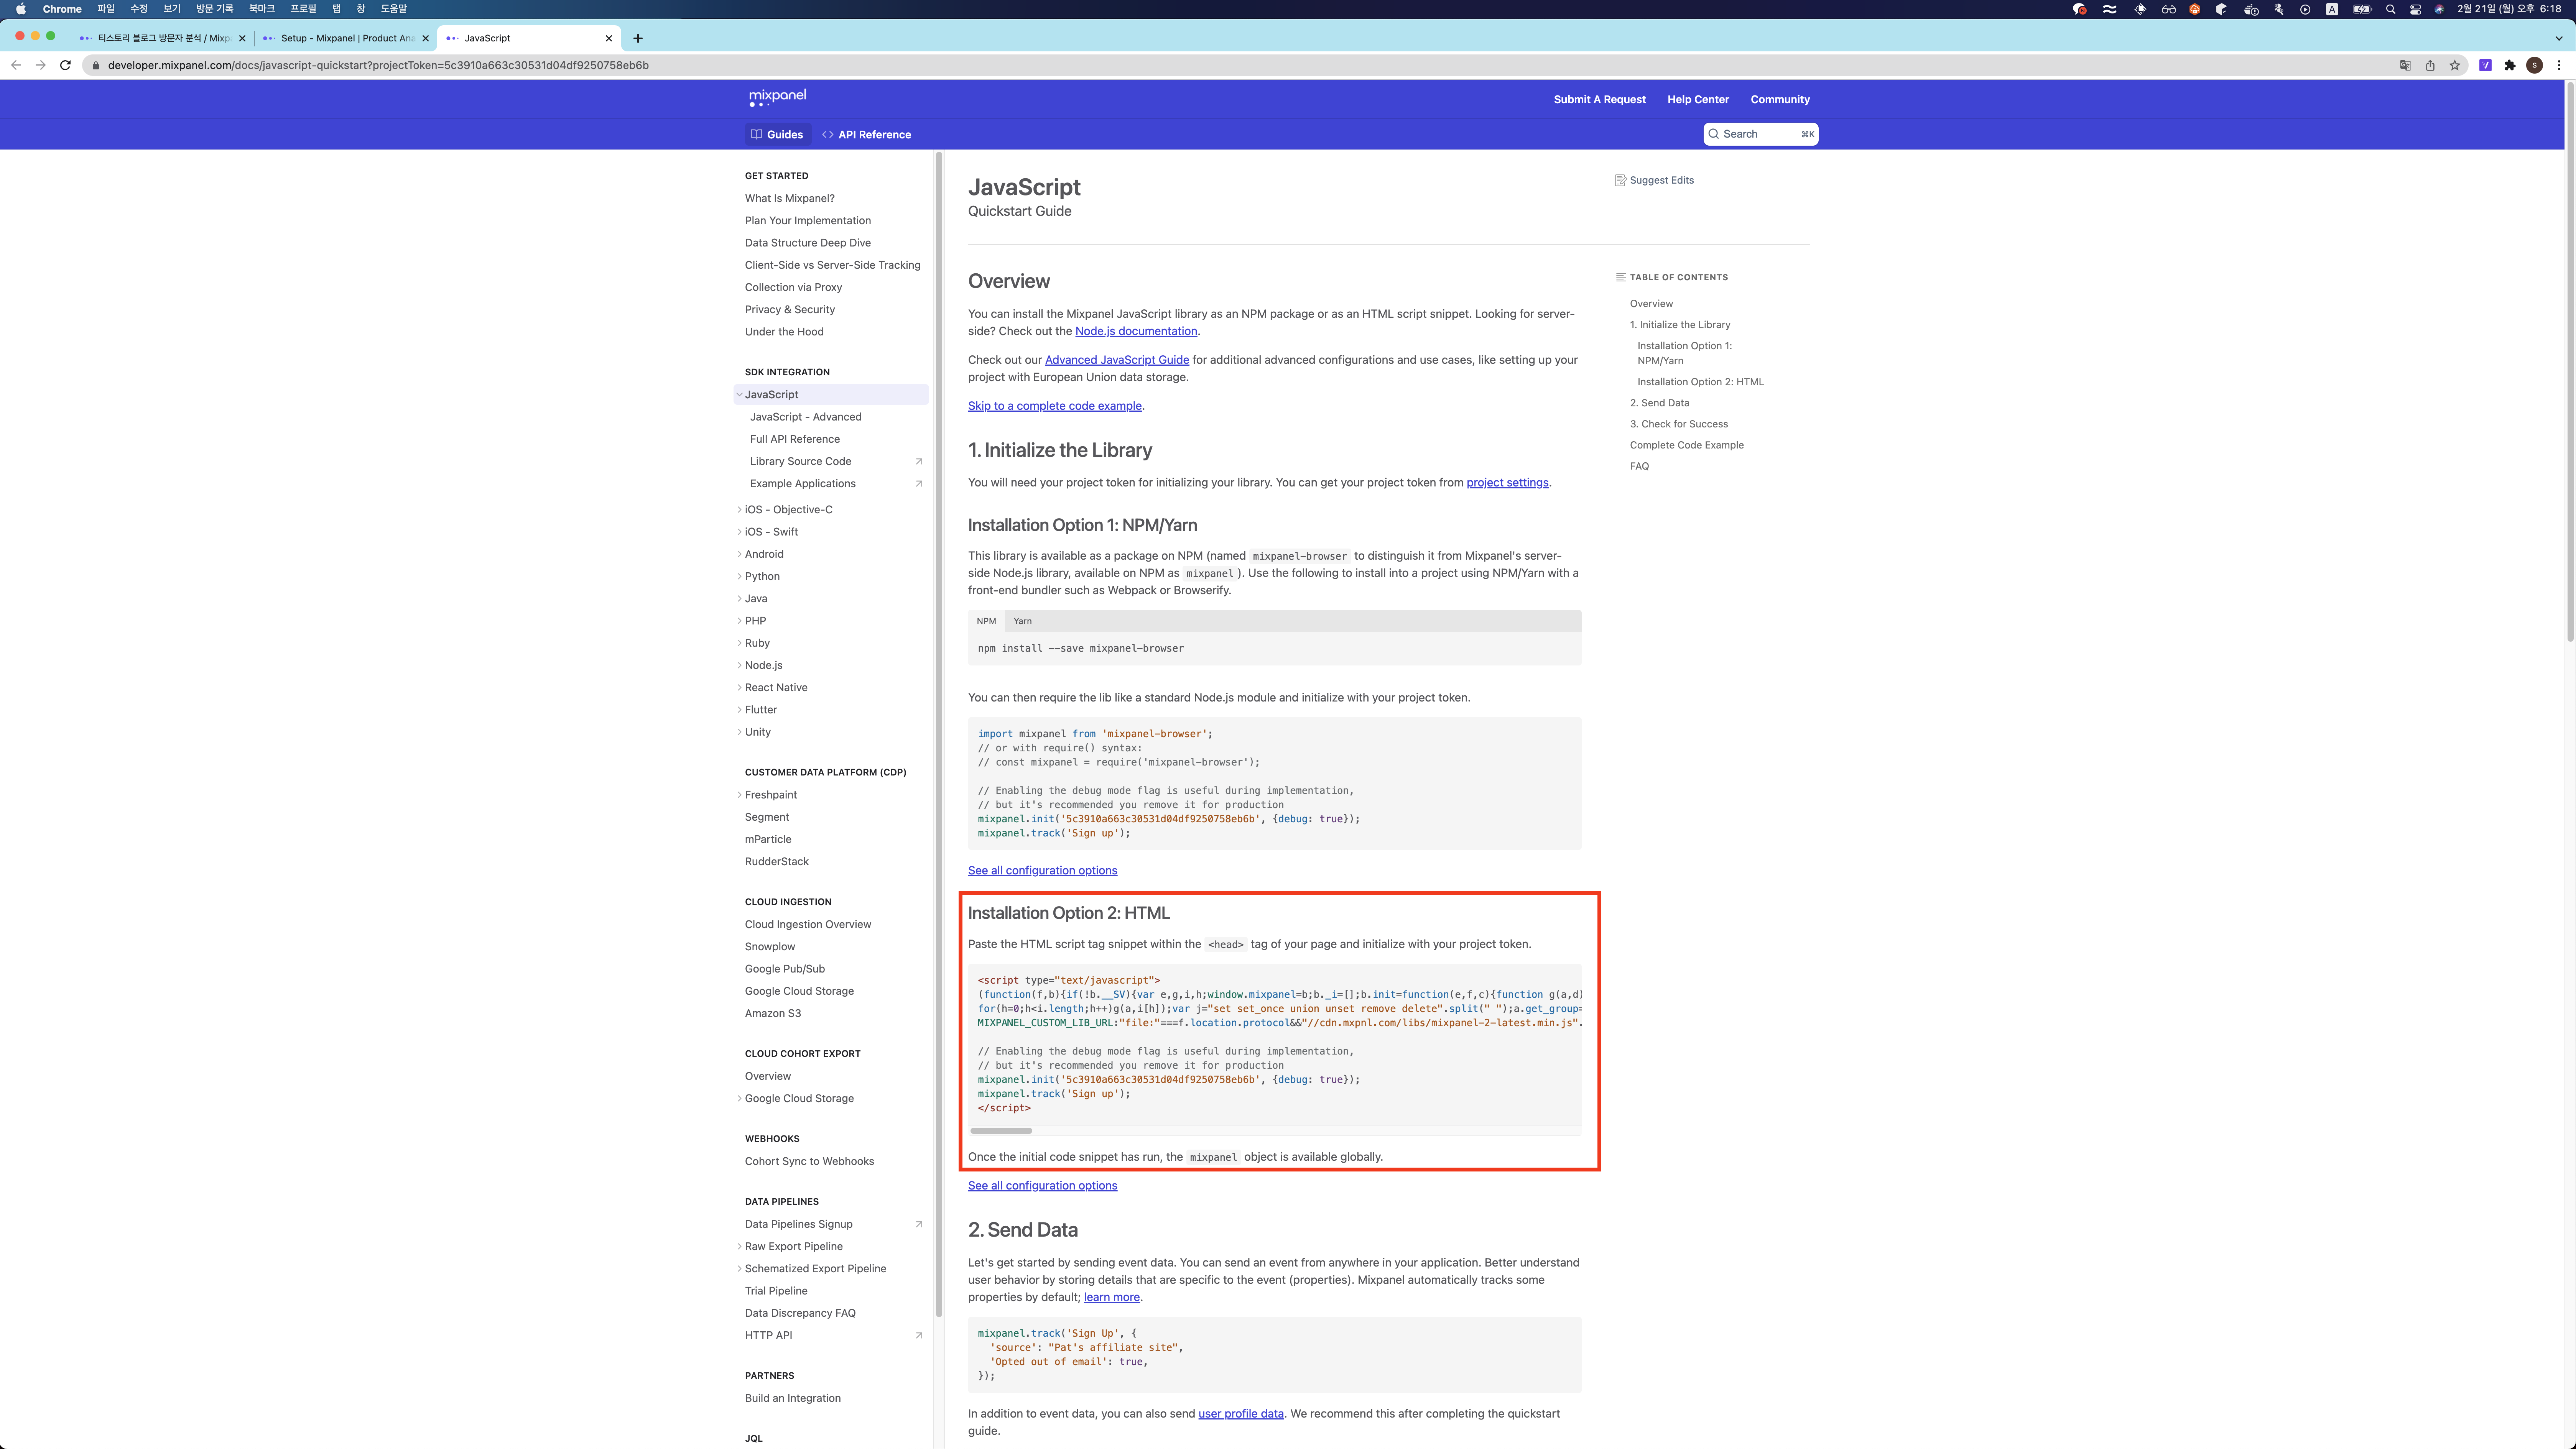The image size is (2576, 1449).
Task: Expand iOS - Objective-C sidebar item
Action: click(x=739, y=509)
